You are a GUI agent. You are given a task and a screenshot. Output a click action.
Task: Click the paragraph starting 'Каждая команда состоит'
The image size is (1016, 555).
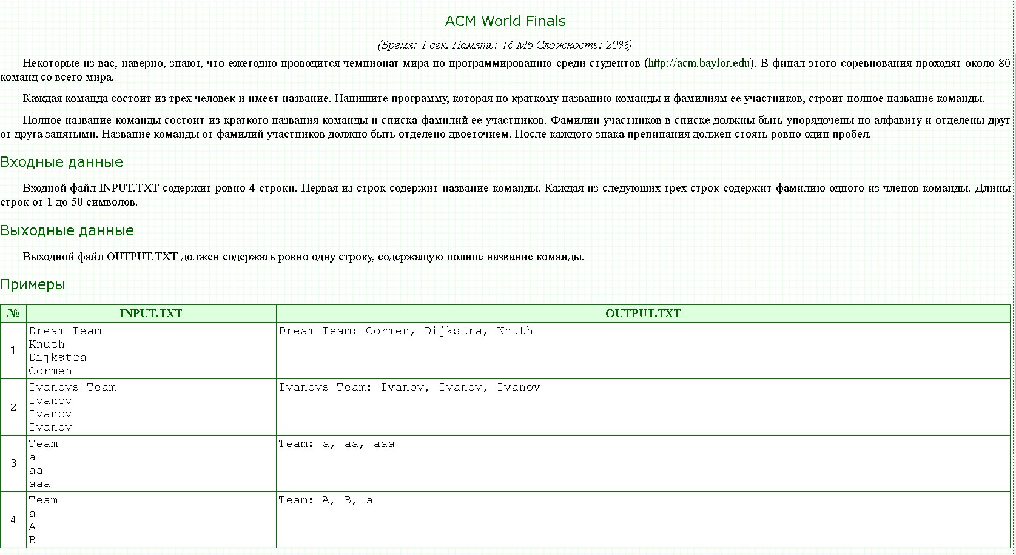[503, 98]
